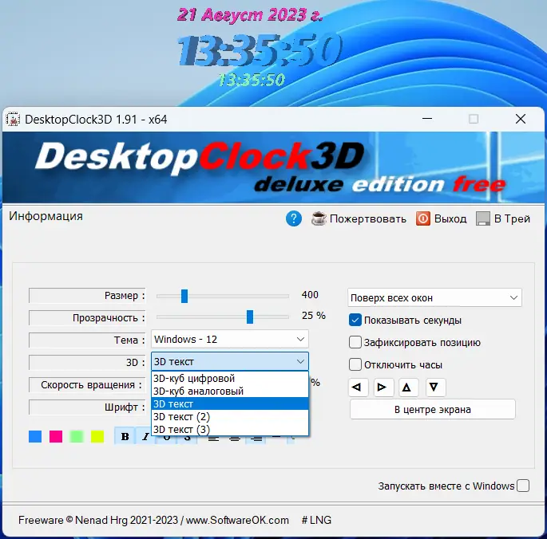Open www.SoftwareOK.com footer link
This screenshot has width=547, height=539.
(x=237, y=520)
